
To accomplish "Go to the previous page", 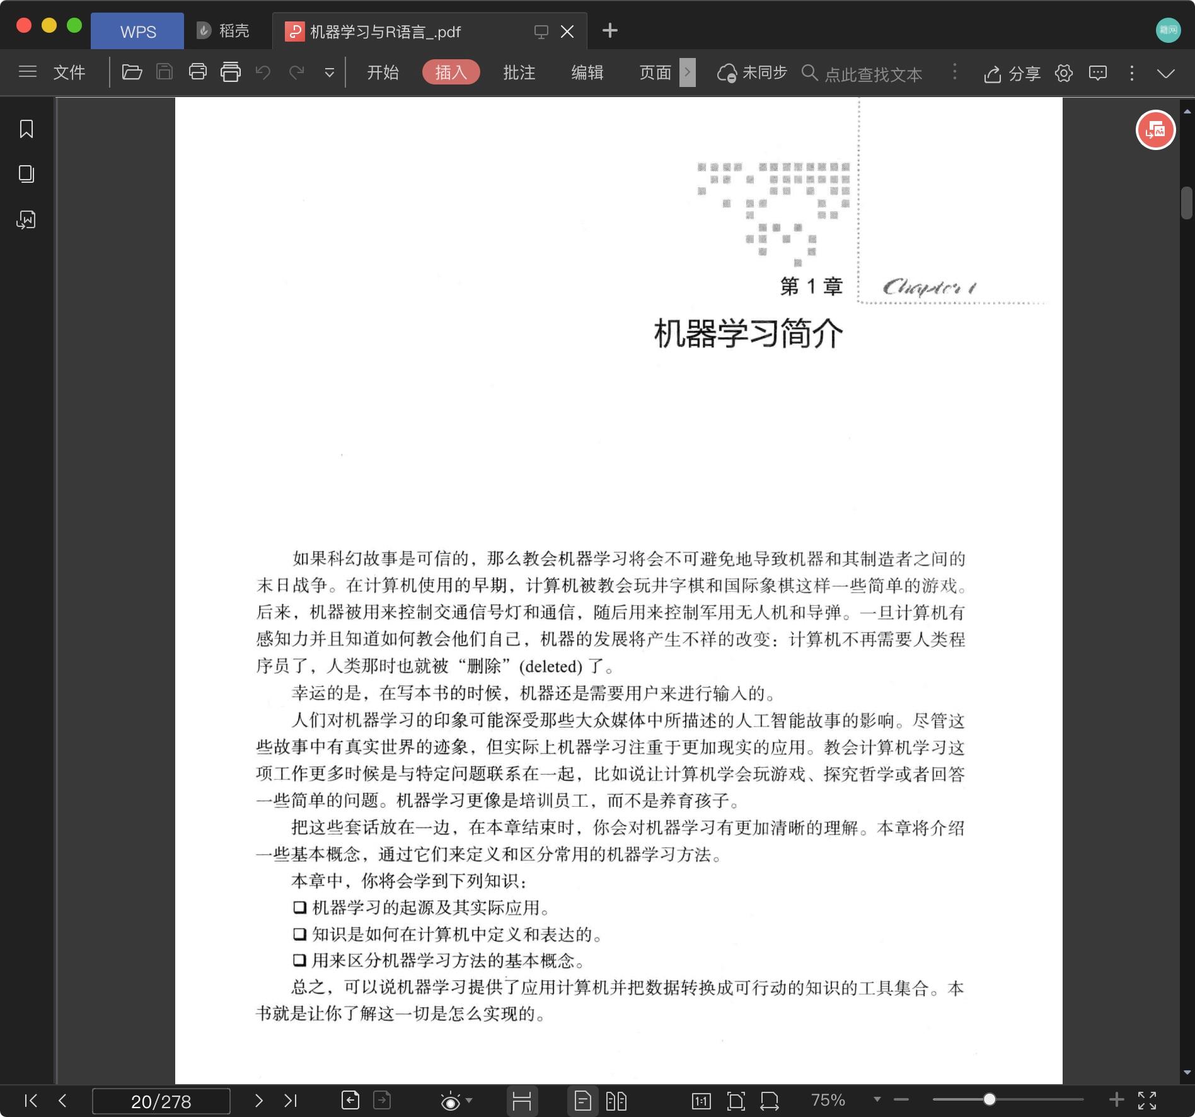I will click(62, 1101).
